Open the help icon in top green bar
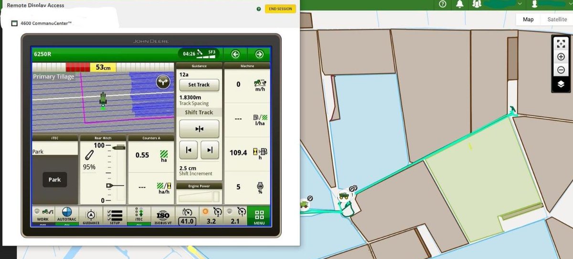The width and height of the screenshot is (573, 259). pyautogui.click(x=442, y=4)
